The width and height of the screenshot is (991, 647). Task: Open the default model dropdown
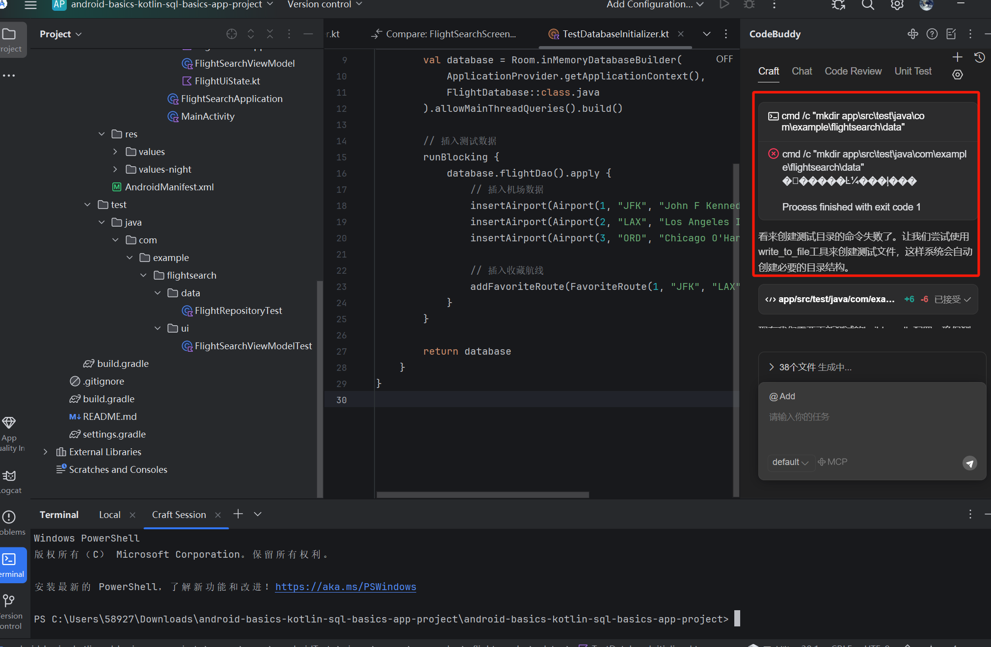coord(790,462)
